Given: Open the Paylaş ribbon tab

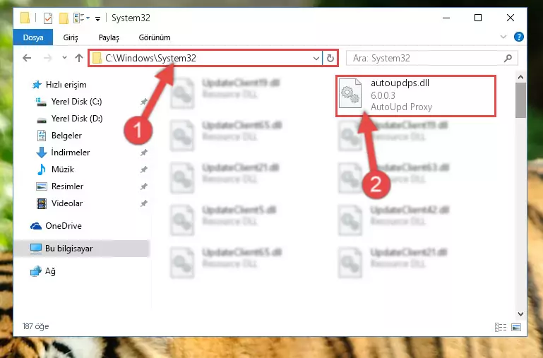Looking at the screenshot, I should [x=109, y=37].
